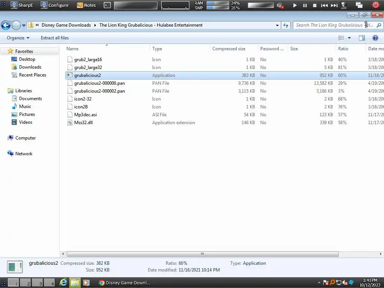Skip to previous track
This screenshot has height=288, width=384.
click(324, 5)
